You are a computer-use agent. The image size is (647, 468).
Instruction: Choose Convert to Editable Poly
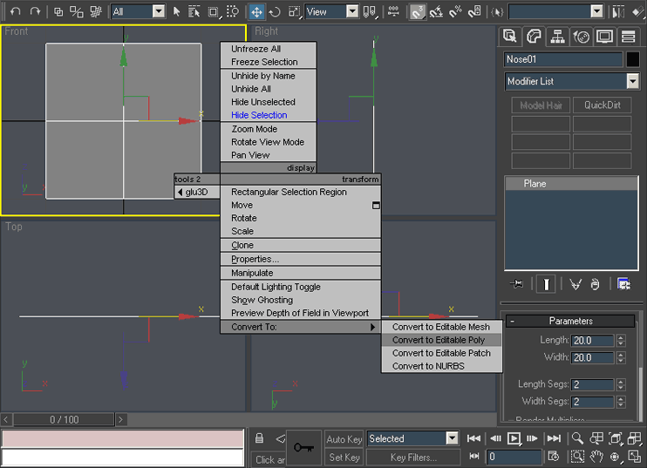pyautogui.click(x=439, y=340)
